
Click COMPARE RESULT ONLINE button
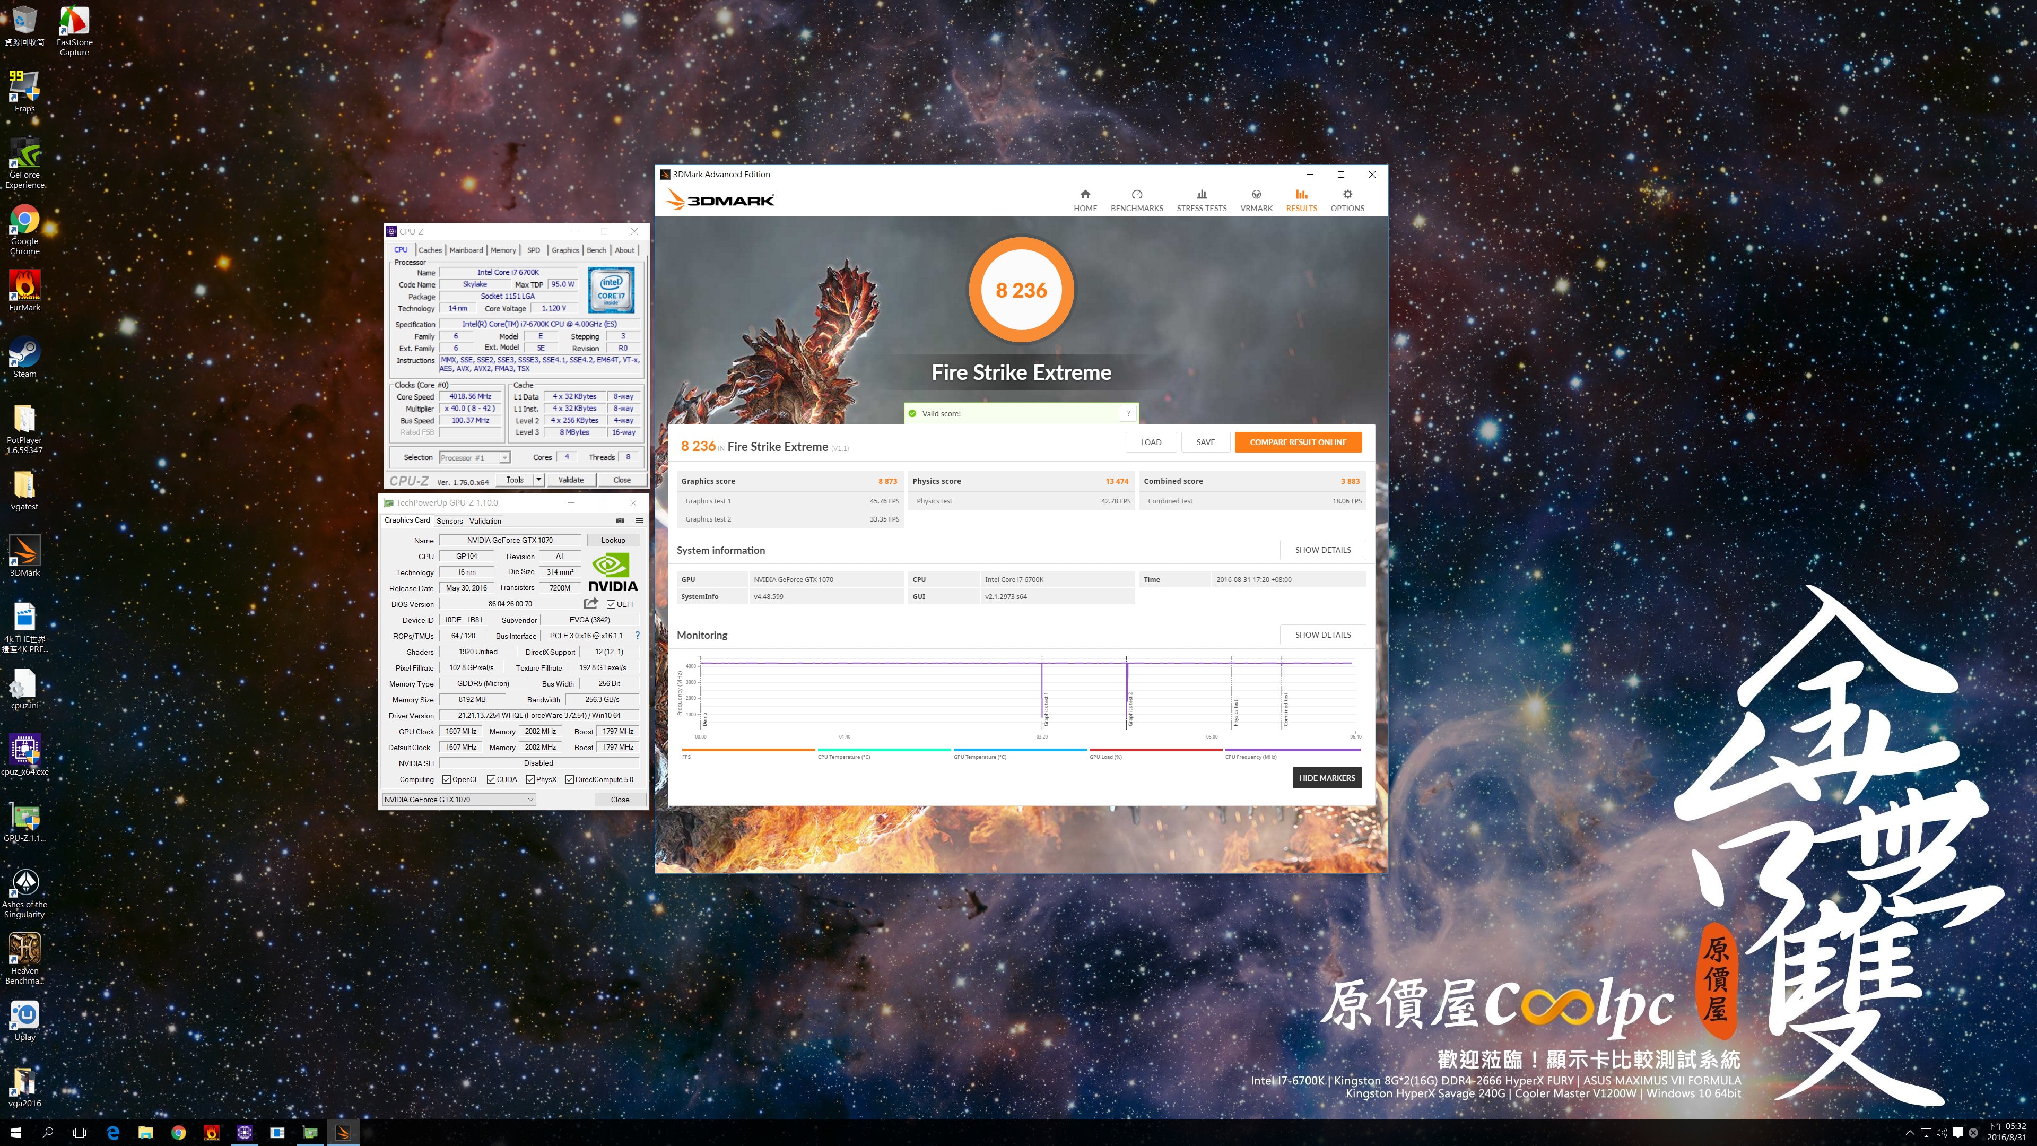(x=1298, y=442)
